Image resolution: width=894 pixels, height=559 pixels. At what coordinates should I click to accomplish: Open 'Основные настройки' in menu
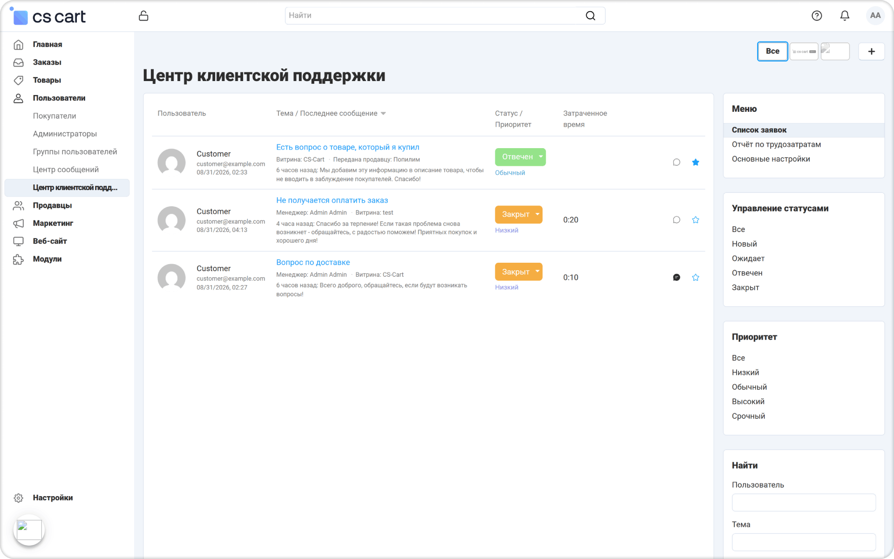pyautogui.click(x=771, y=159)
